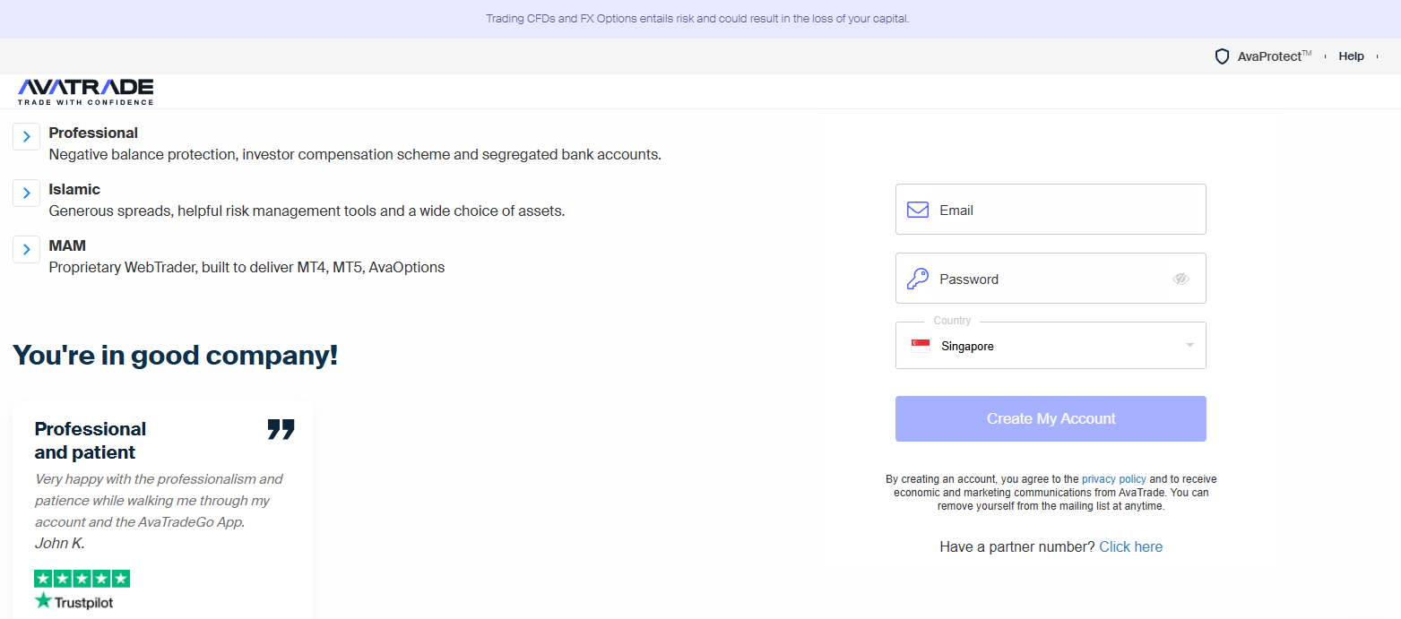Image resolution: width=1401 pixels, height=619 pixels.
Task: Open the privacy policy link
Action: tap(1113, 479)
